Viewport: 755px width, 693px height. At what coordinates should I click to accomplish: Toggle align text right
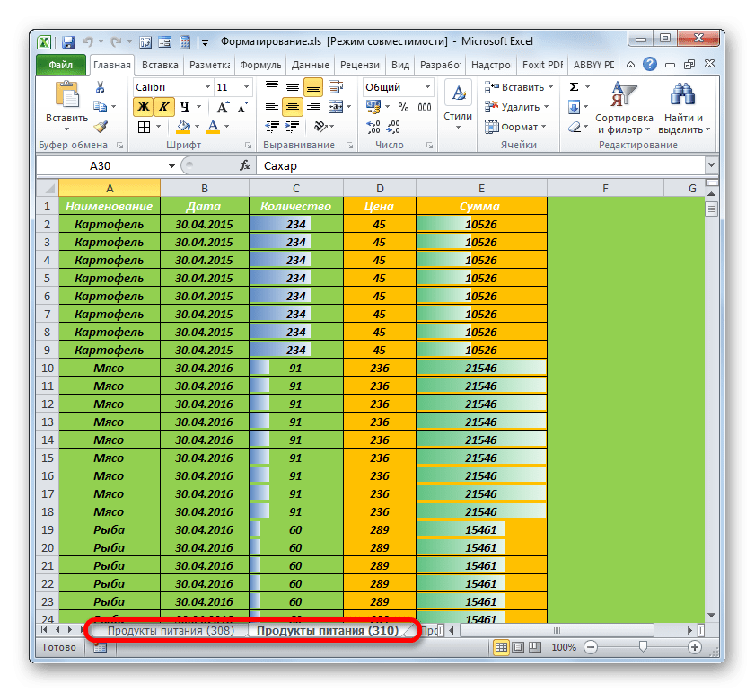point(313,107)
